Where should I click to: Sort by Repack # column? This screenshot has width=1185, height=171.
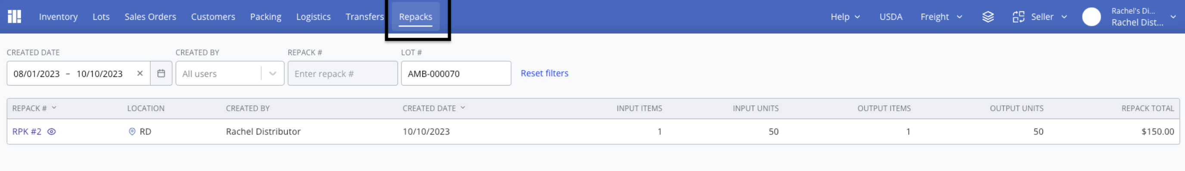34,108
